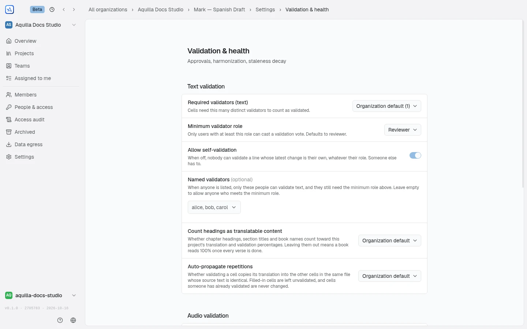Toggle the Allow self-validation switch
This screenshot has height=329, width=527.
click(x=415, y=155)
